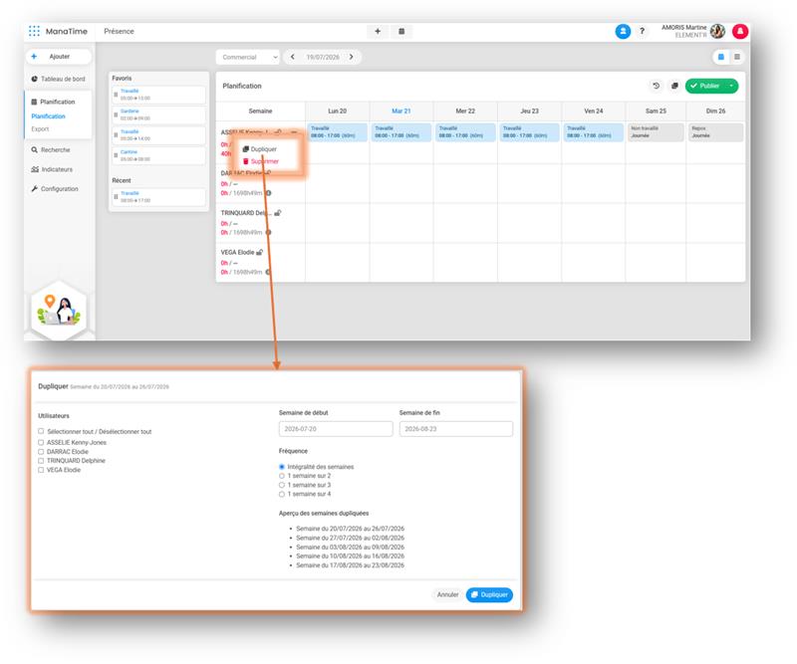The image size is (797, 664).
Task: Go to the next week arrow
Action: pyautogui.click(x=352, y=57)
